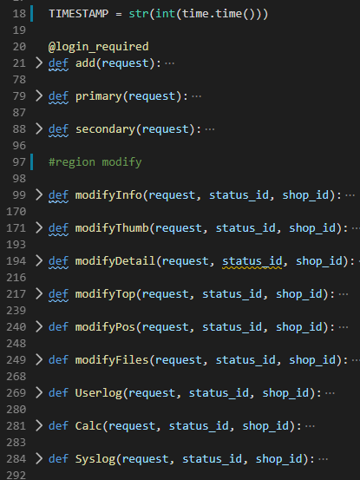This screenshot has height=480, width=360.
Task: Click the folded ellipsis after primary(request):
Action: [196, 96]
